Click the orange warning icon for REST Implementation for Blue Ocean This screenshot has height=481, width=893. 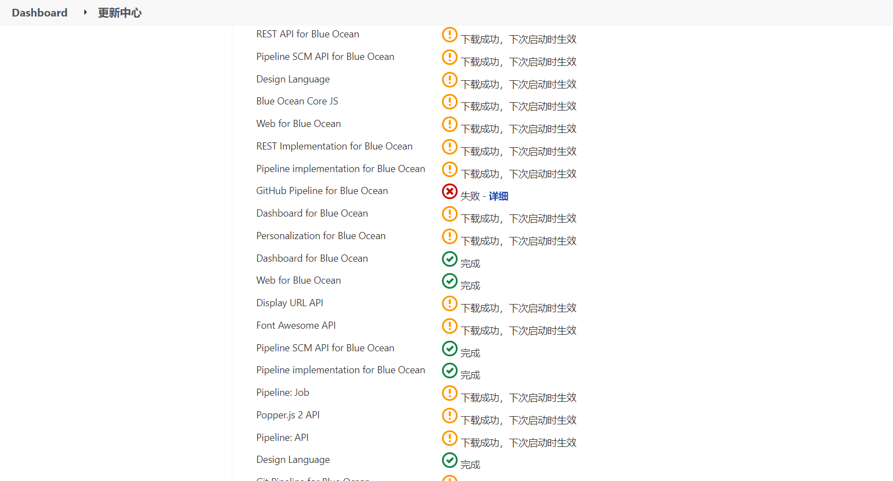tap(450, 147)
